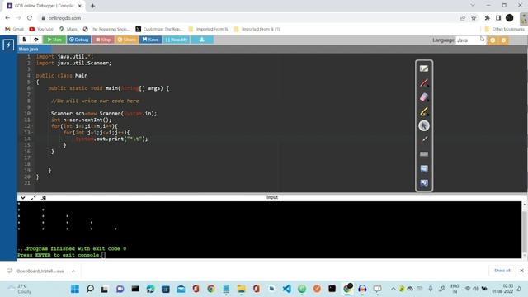Pick the pink eraser tool in the floating toolbar
Image resolution: width=528 pixels, height=297 pixels.
(424, 97)
